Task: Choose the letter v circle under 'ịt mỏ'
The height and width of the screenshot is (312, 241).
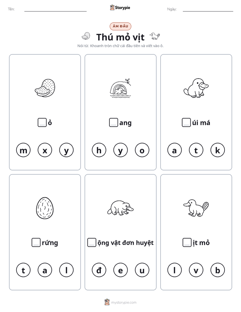Action: (196, 270)
